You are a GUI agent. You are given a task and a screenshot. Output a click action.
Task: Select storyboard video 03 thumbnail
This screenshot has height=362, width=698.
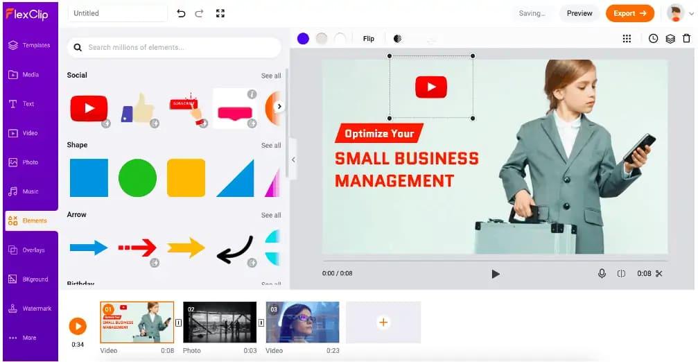click(303, 322)
